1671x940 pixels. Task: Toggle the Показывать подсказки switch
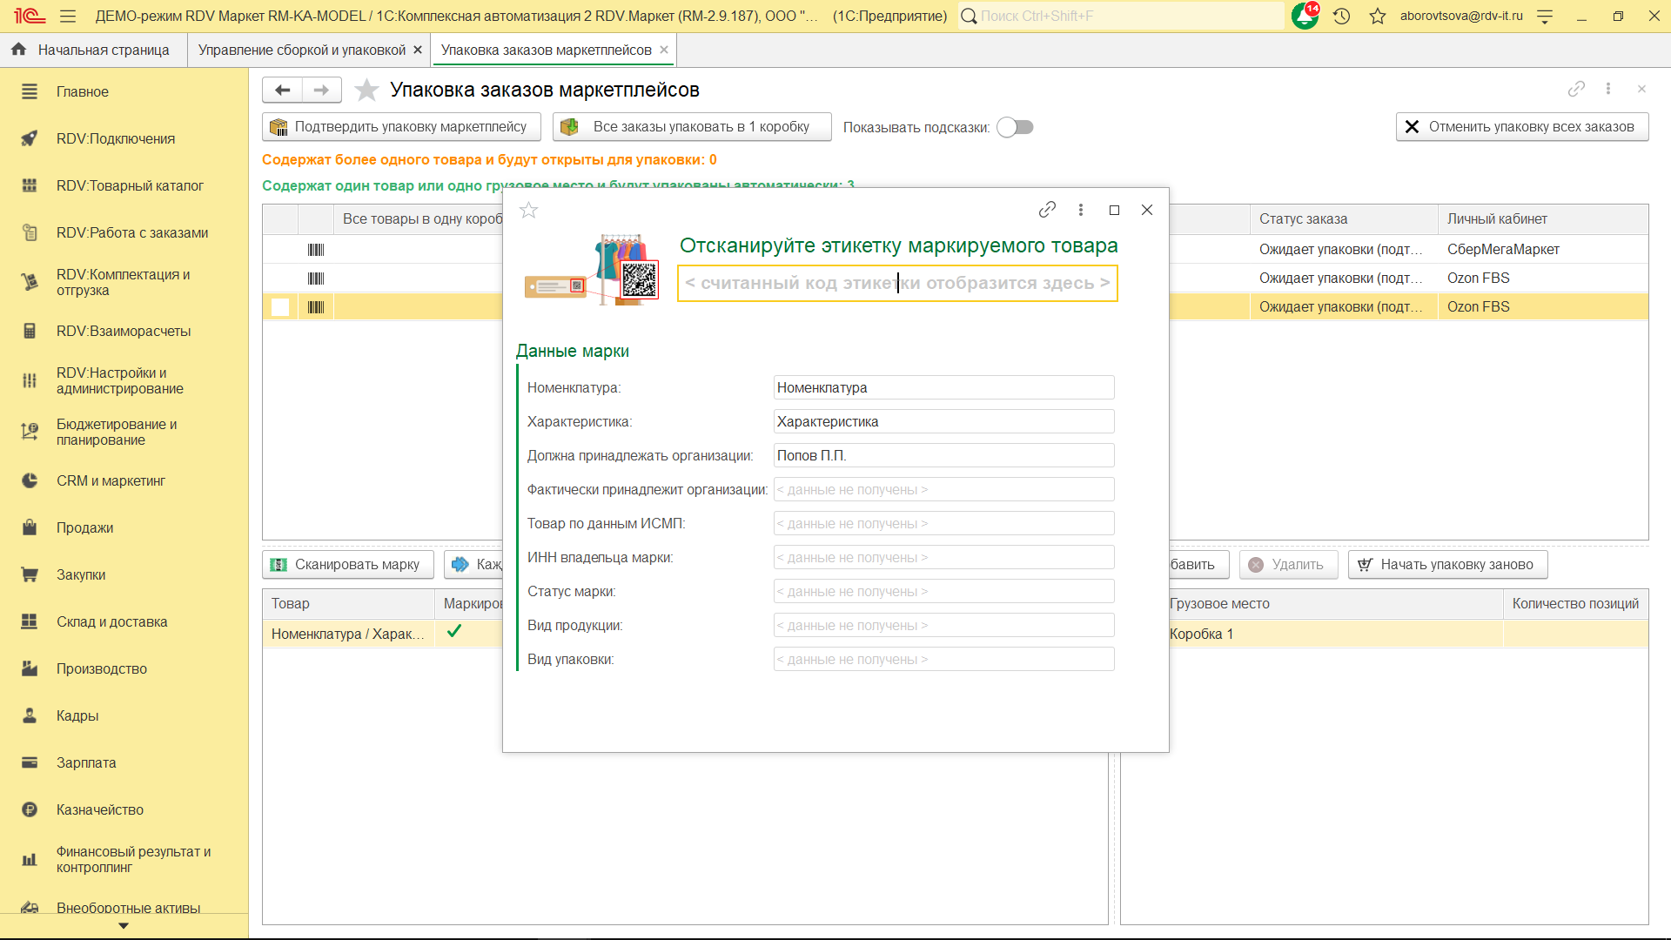coord(1015,127)
